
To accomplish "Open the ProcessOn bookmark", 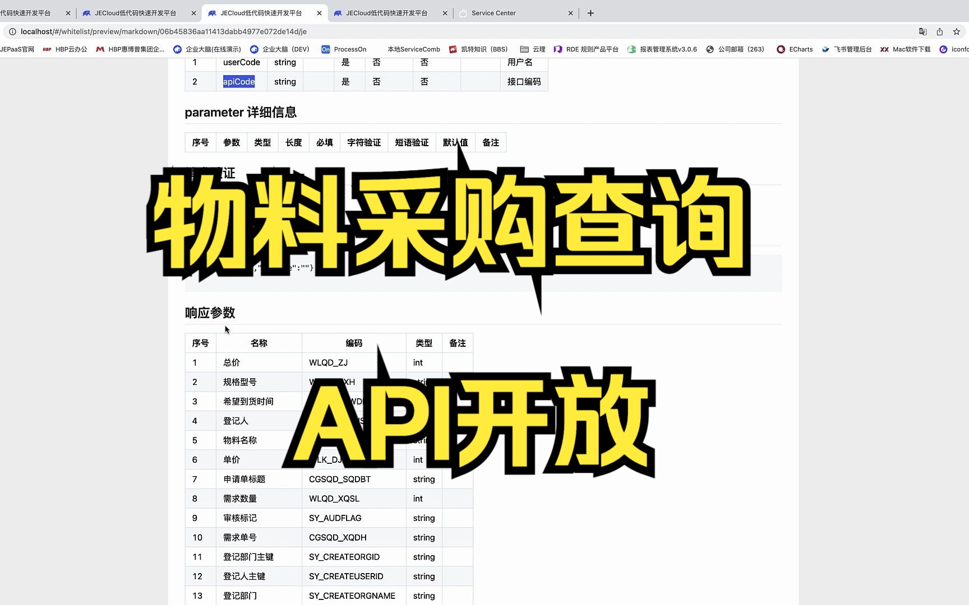I will [x=344, y=49].
